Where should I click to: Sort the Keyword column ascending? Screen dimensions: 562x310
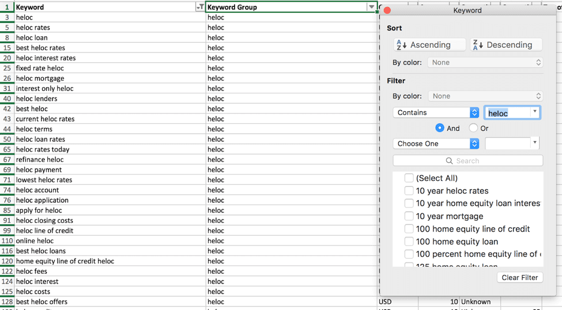click(429, 45)
